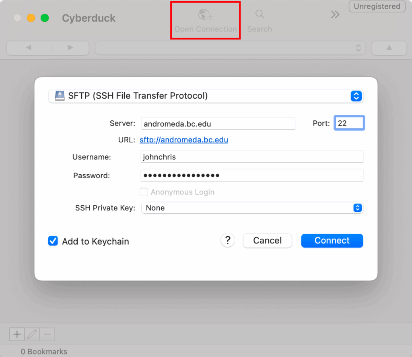Open help with the question mark button
The width and height of the screenshot is (412, 357).
[x=228, y=240]
